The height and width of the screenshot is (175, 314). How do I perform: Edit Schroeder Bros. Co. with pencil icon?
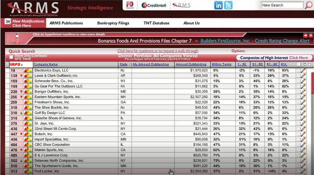pyautogui.click(x=303, y=81)
